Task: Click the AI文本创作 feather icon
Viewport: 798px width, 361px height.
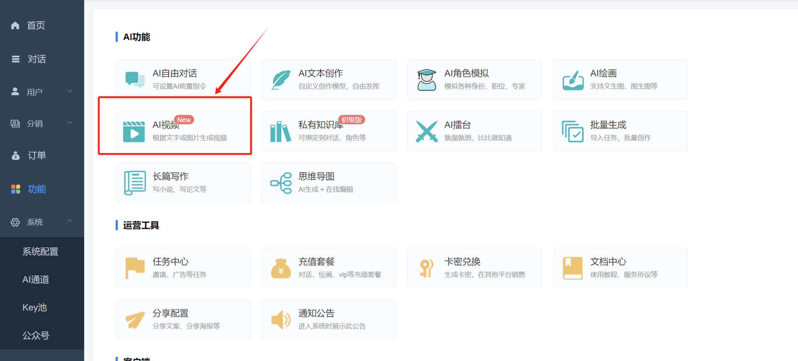Action: point(281,80)
